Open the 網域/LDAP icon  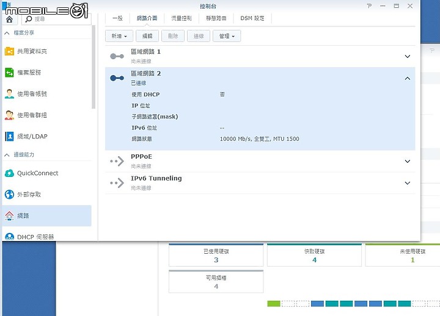pyautogui.click(x=9, y=137)
